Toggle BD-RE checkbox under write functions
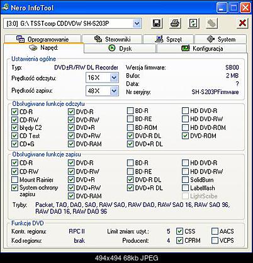The height and width of the screenshot is (263, 253). click(x=130, y=172)
